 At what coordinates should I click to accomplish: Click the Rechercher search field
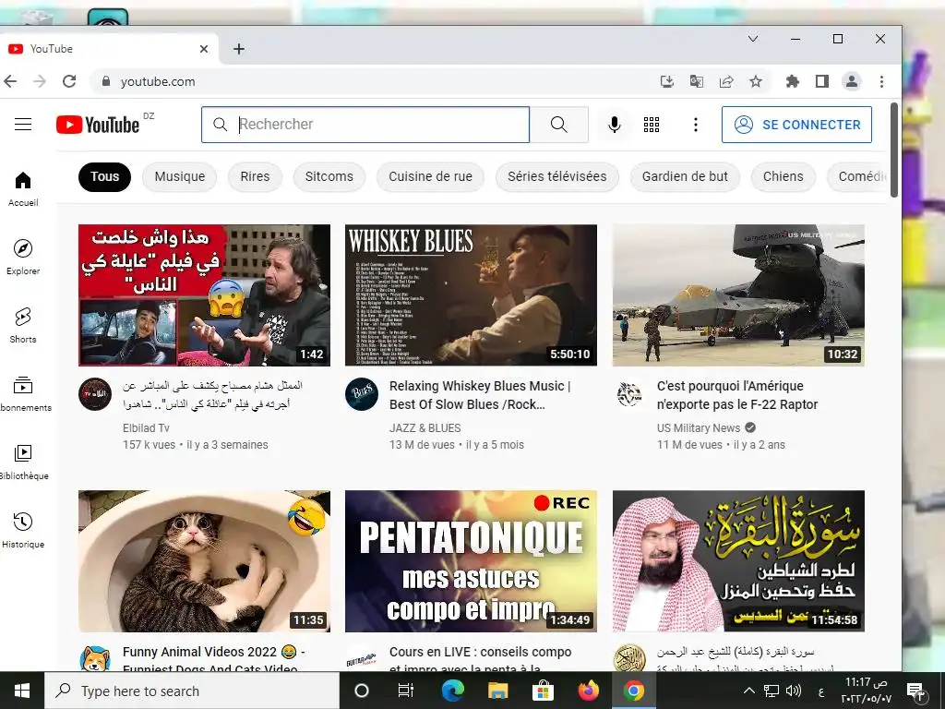(365, 125)
